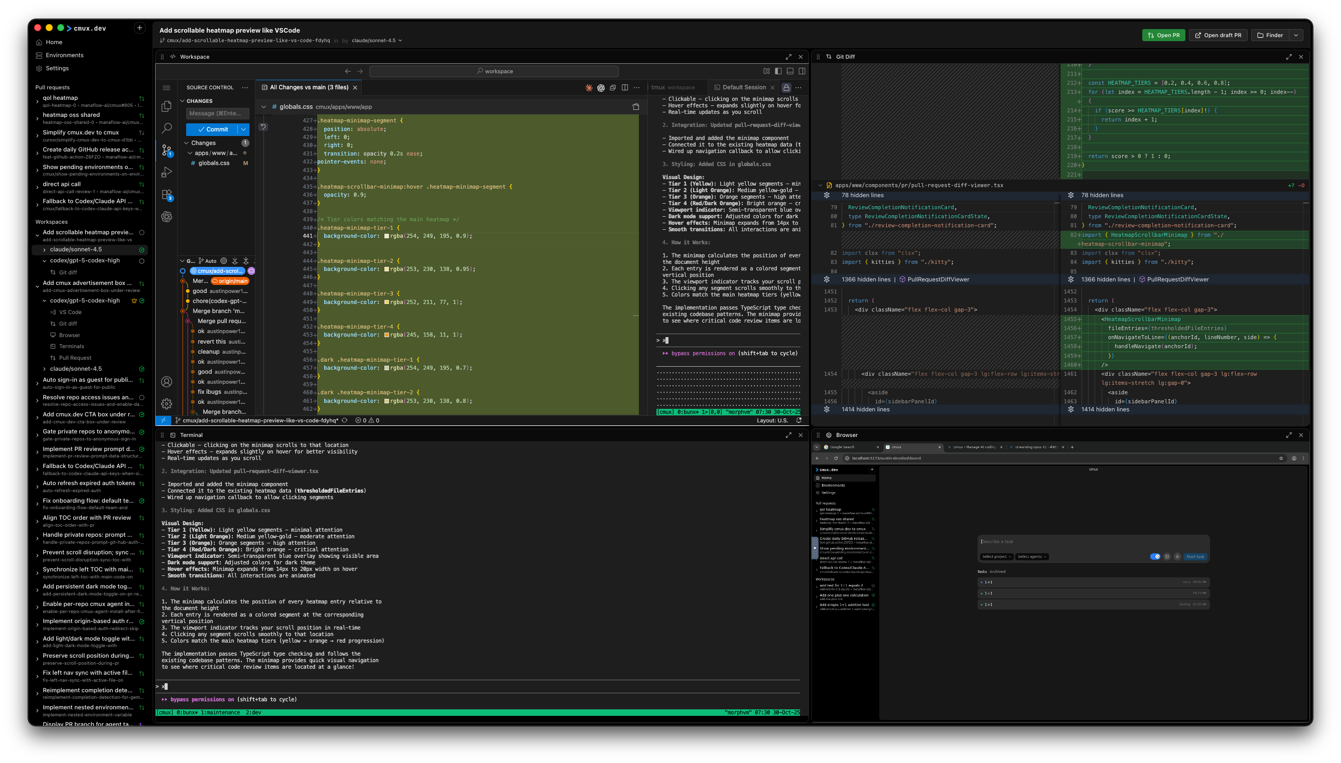Open the Run and Debug icon
Image resolution: width=1341 pixels, height=763 pixels.
click(167, 172)
